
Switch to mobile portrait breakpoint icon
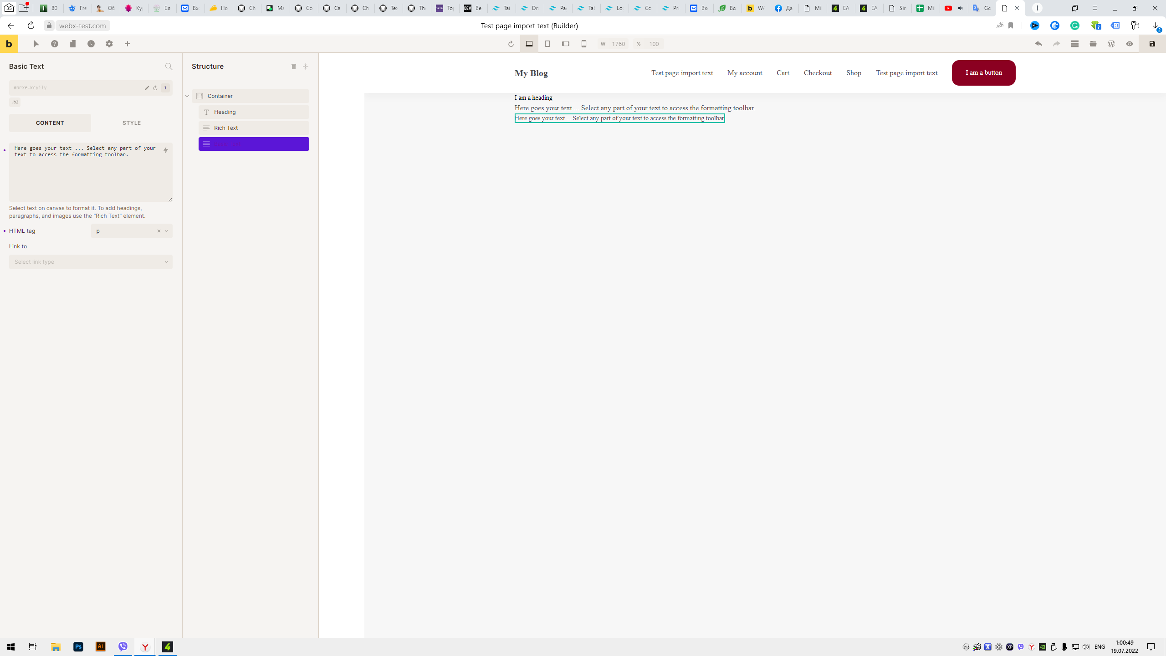pos(584,44)
